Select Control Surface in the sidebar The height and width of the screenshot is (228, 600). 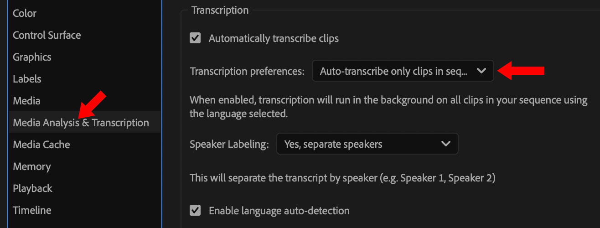pyautogui.click(x=47, y=35)
